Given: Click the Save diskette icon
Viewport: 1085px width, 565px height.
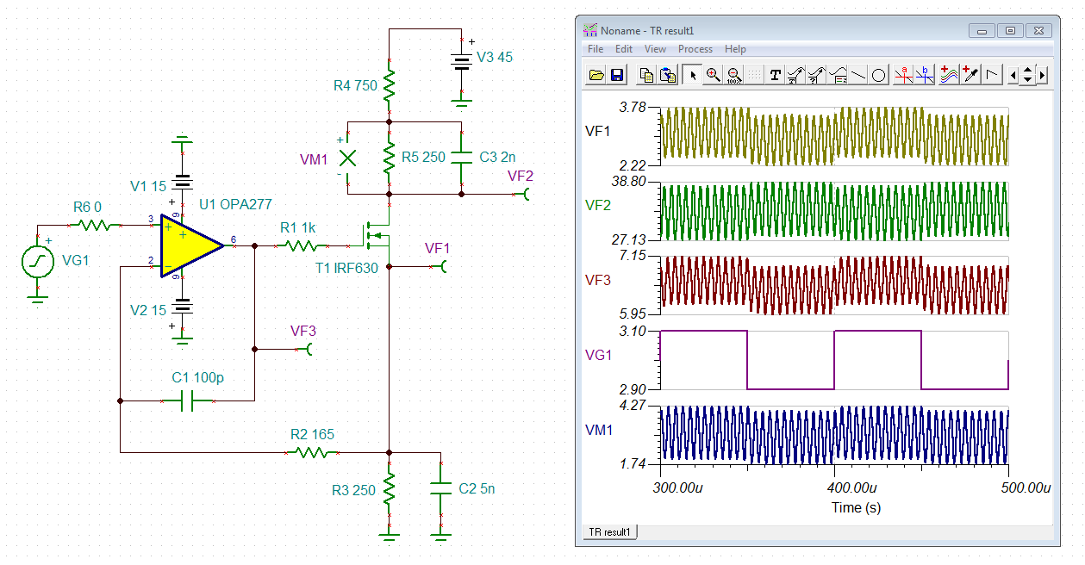Looking at the screenshot, I should 617,76.
